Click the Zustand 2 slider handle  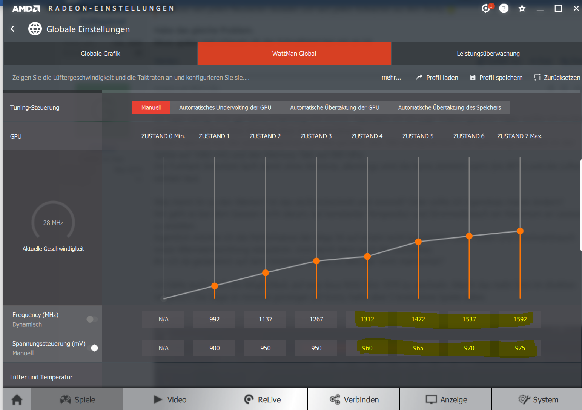click(266, 273)
